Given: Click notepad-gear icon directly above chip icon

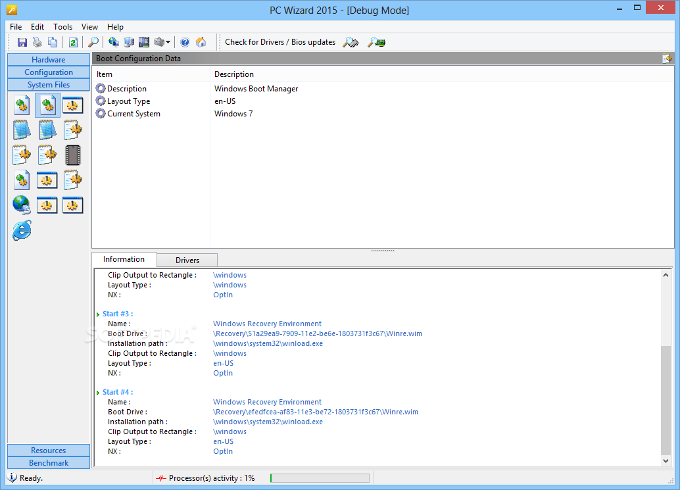Looking at the screenshot, I should point(72,130).
